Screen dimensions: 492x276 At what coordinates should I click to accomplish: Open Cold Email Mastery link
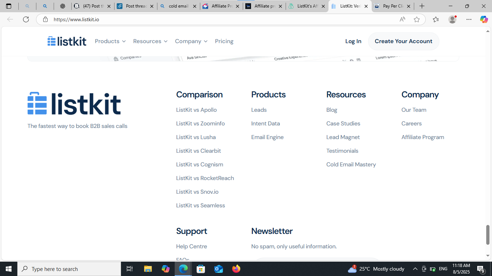pyautogui.click(x=351, y=165)
